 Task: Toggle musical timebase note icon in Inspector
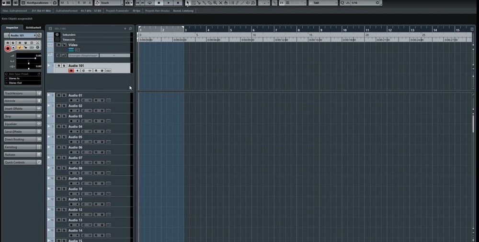coord(20,48)
